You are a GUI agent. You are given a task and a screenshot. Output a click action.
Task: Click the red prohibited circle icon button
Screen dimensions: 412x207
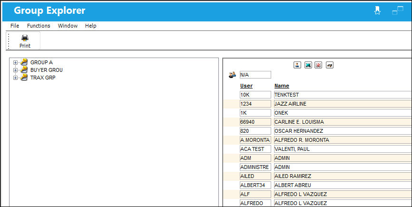(x=318, y=65)
